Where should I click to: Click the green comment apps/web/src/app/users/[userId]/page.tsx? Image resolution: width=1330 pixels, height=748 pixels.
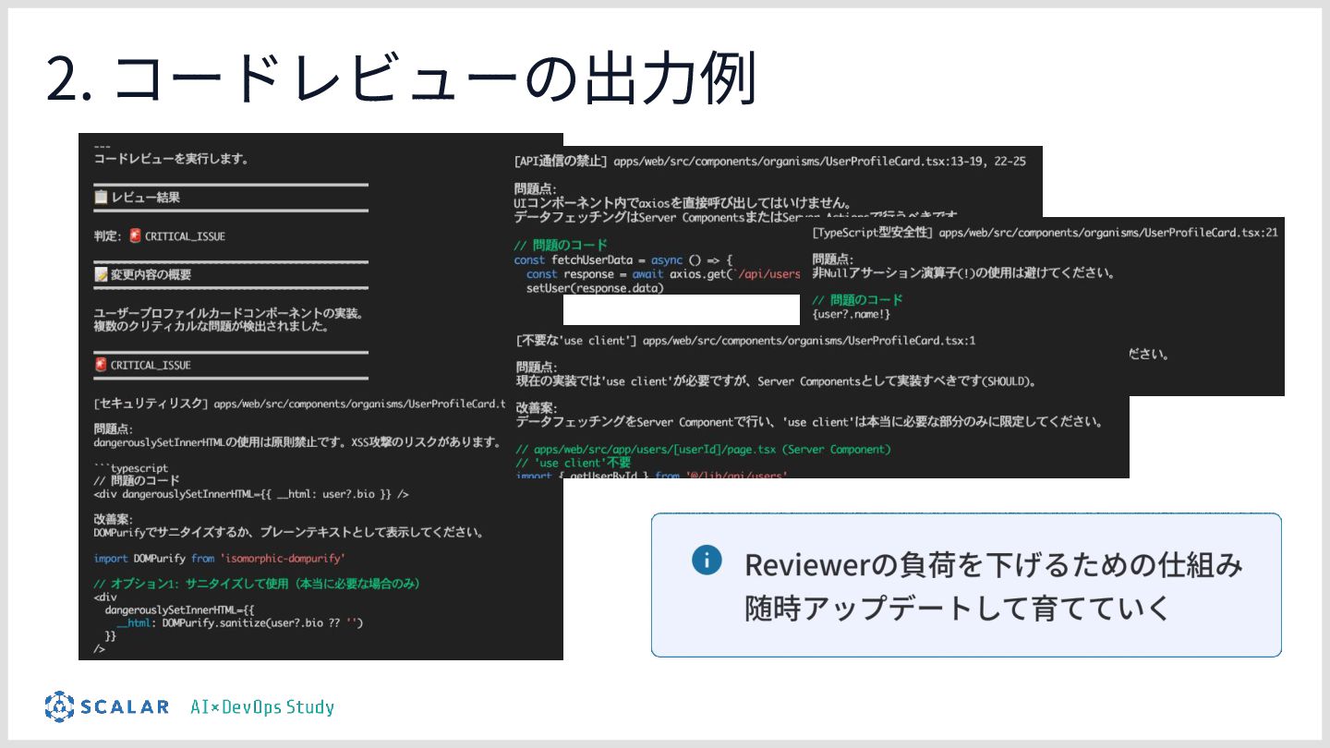(703, 450)
